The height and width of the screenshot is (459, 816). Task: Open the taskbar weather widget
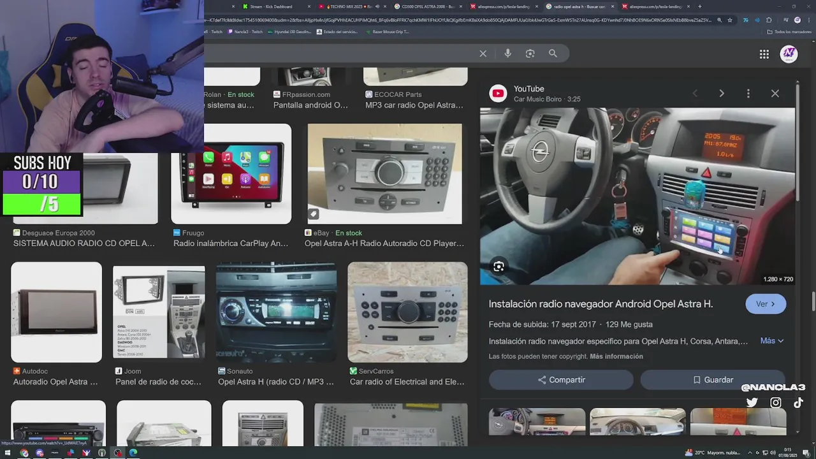[x=711, y=453]
